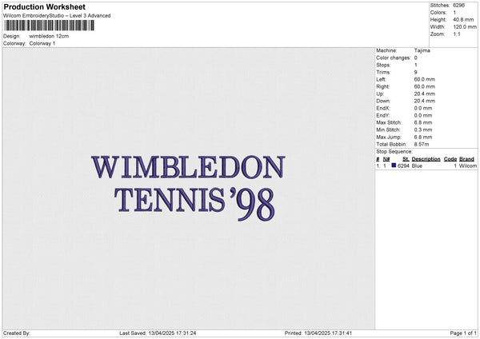Viewport: 480px width, 339px height.
Task: Click the Stitches value 6296
Action: coord(458,6)
